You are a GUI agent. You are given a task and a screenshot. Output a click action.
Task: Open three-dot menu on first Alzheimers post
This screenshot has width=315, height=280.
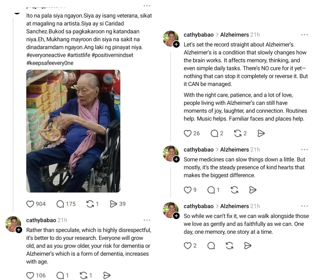pos(304,35)
